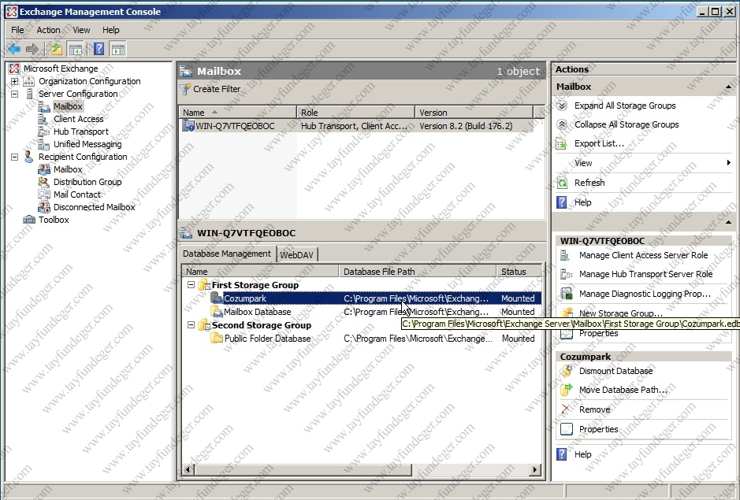Select the Client Access server icon
Viewport: 740px width, 500px height.
point(44,119)
